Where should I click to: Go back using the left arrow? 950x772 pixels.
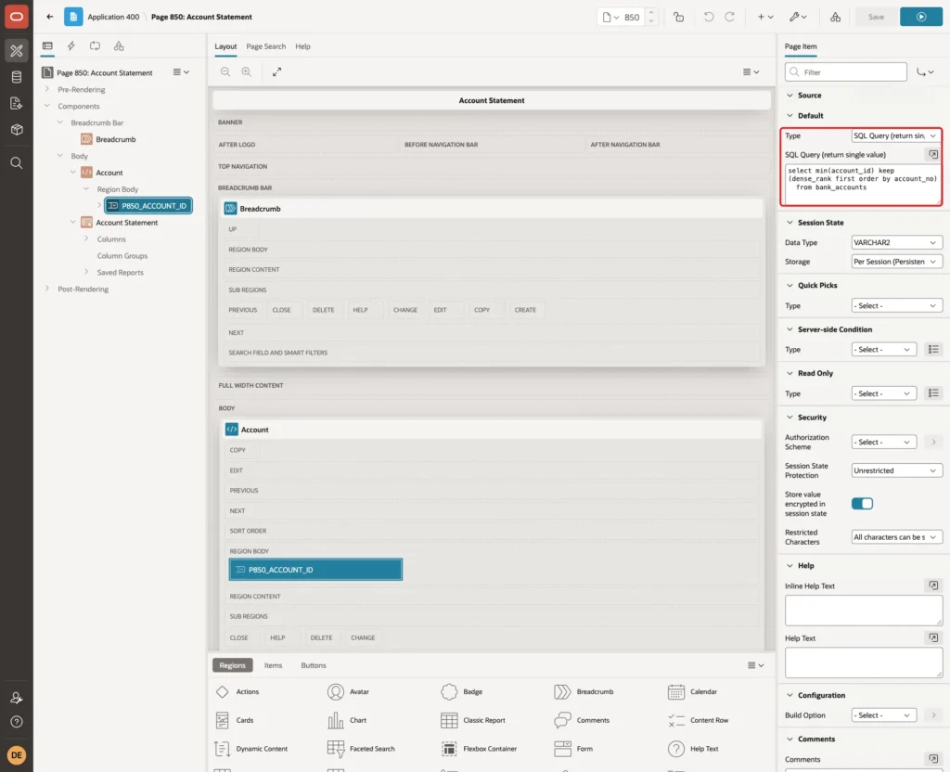coord(50,17)
